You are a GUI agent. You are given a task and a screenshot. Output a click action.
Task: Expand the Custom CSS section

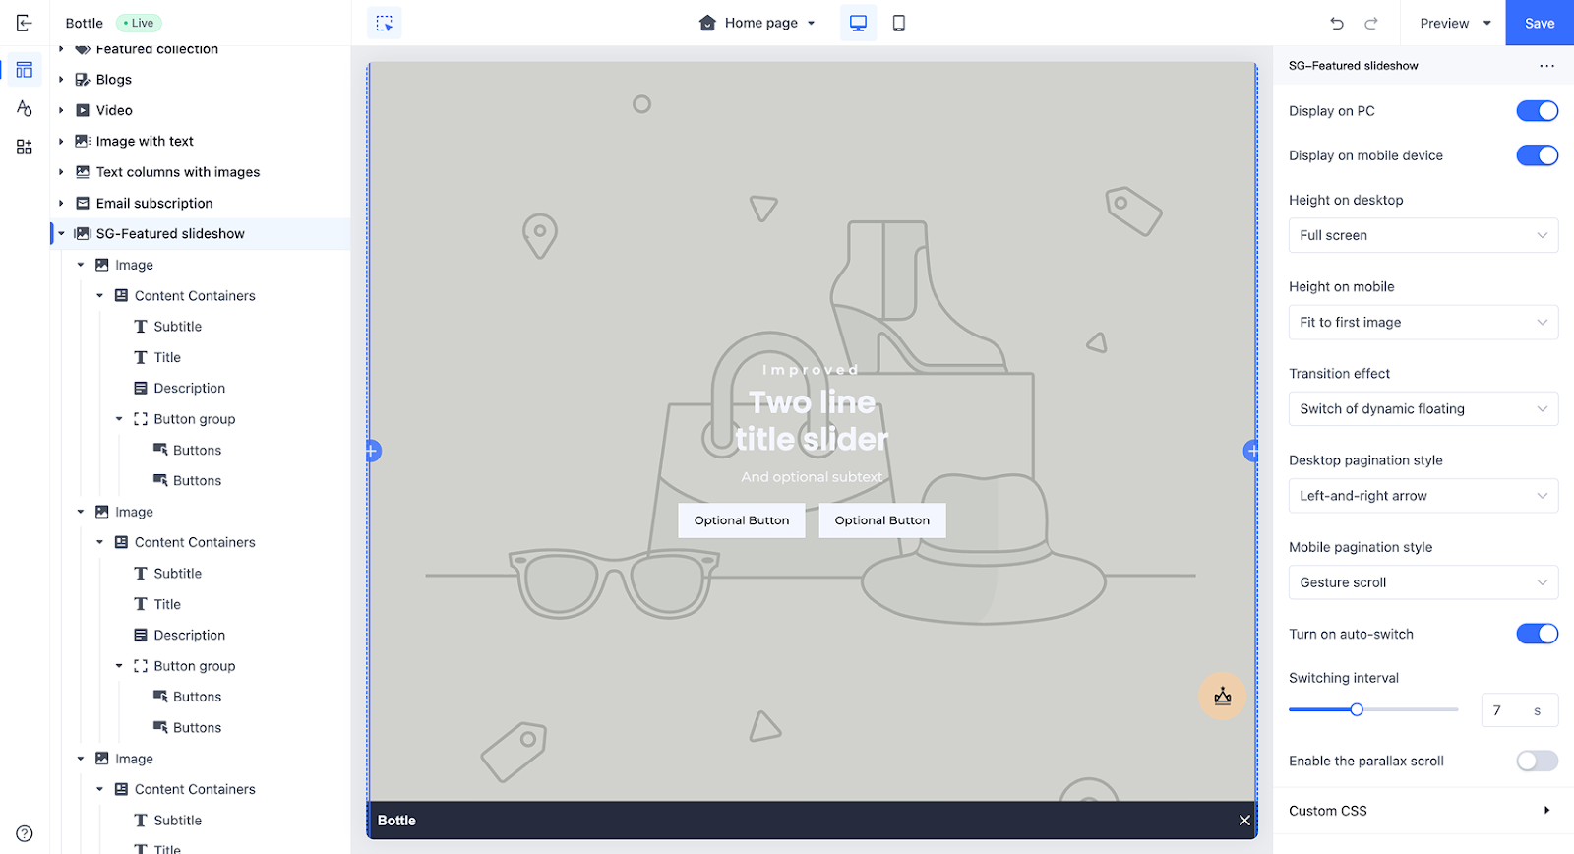(x=1422, y=811)
